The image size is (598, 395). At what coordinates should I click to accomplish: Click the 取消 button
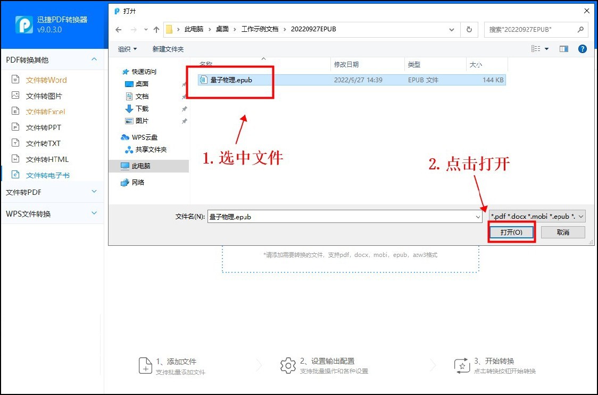[x=562, y=232]
